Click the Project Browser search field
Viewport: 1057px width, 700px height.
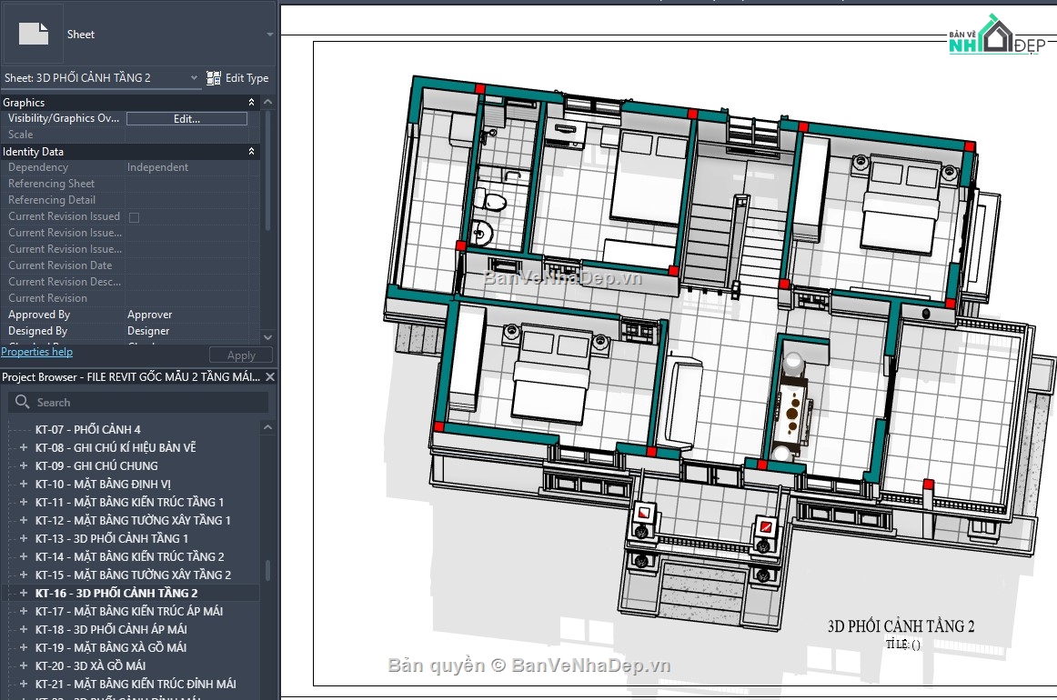tap(138, 402)
